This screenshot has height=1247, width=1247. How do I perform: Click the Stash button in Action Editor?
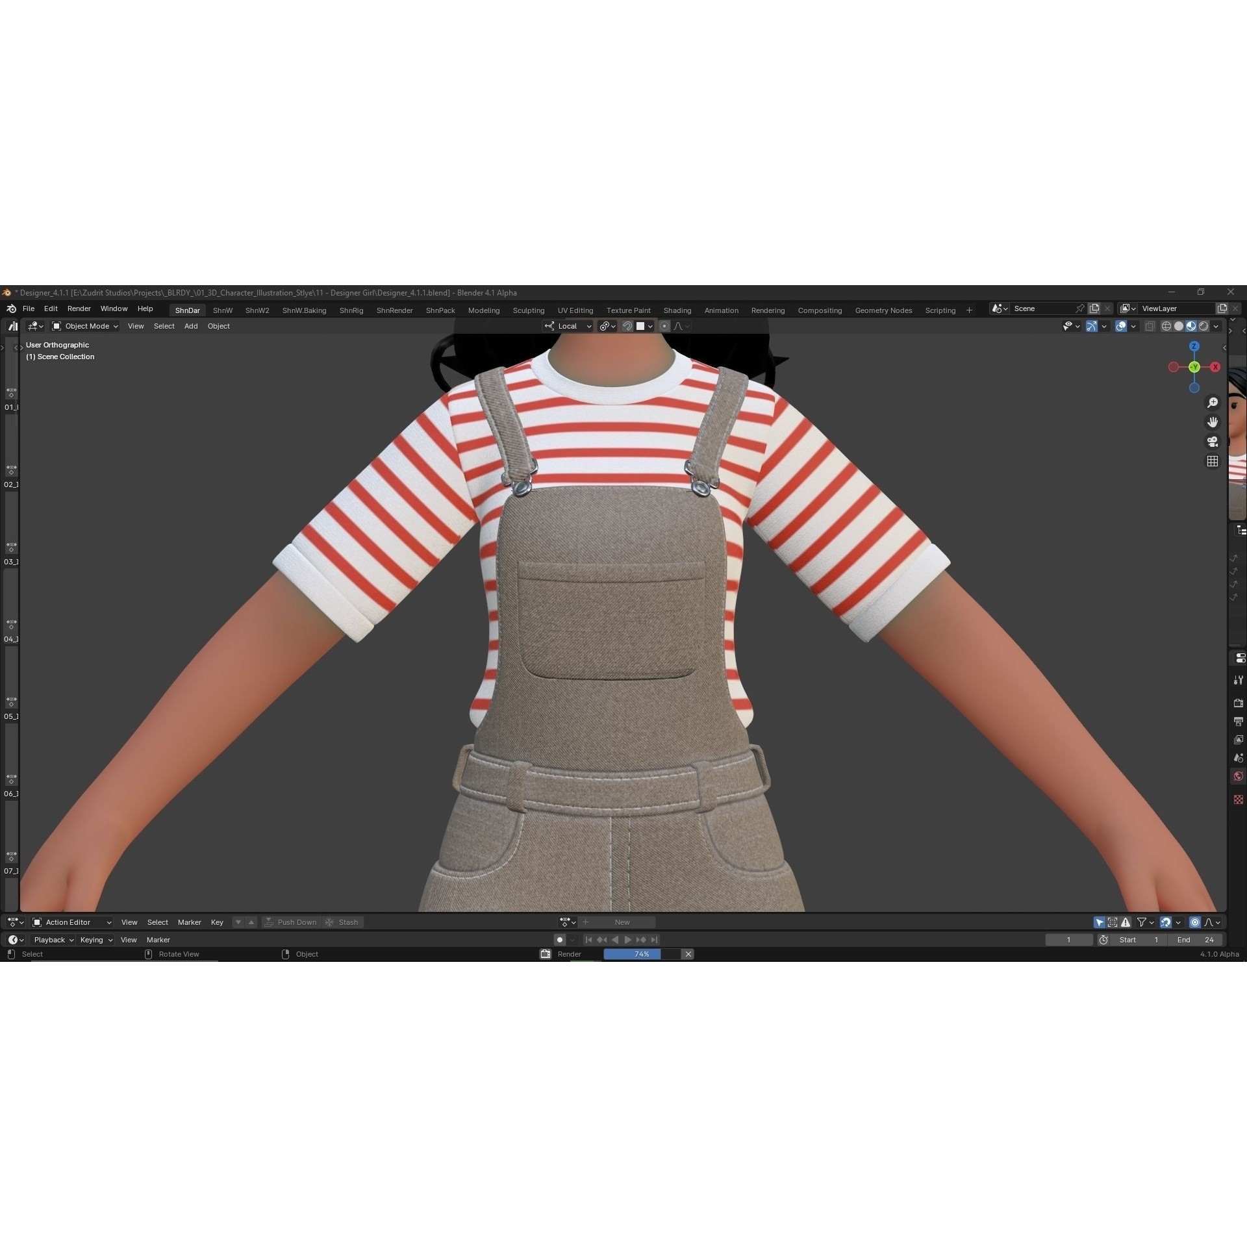point(347,922)
